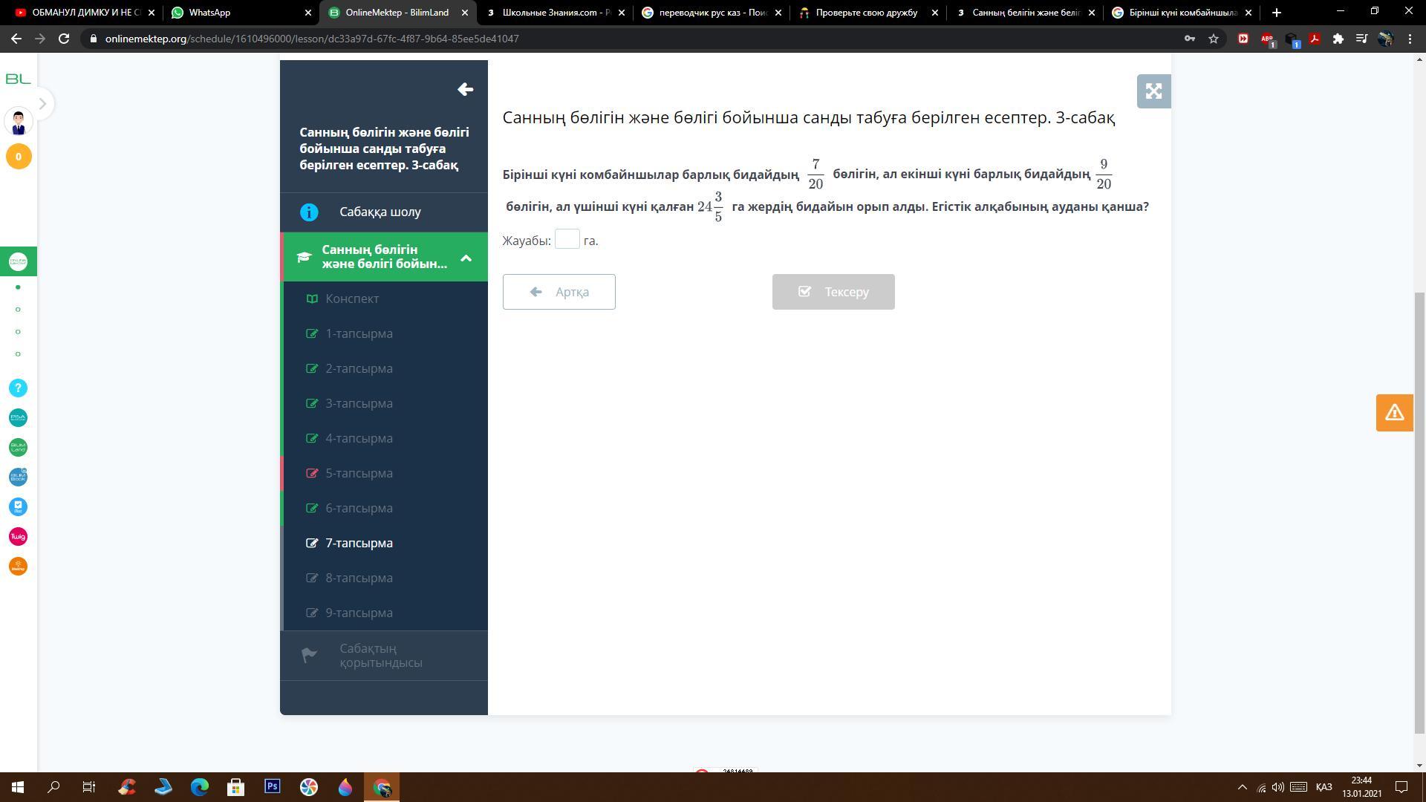This screenshot has height=802, width=1426.
Task: Open the orange warning report icon
Action: [x=1394, y=413]
